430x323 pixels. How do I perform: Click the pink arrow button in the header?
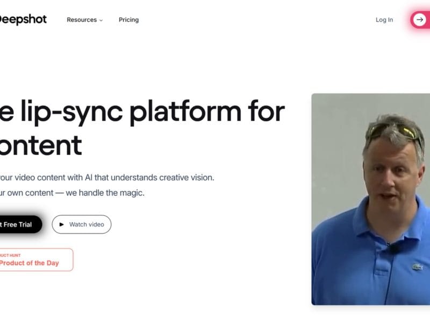(420, 20)
